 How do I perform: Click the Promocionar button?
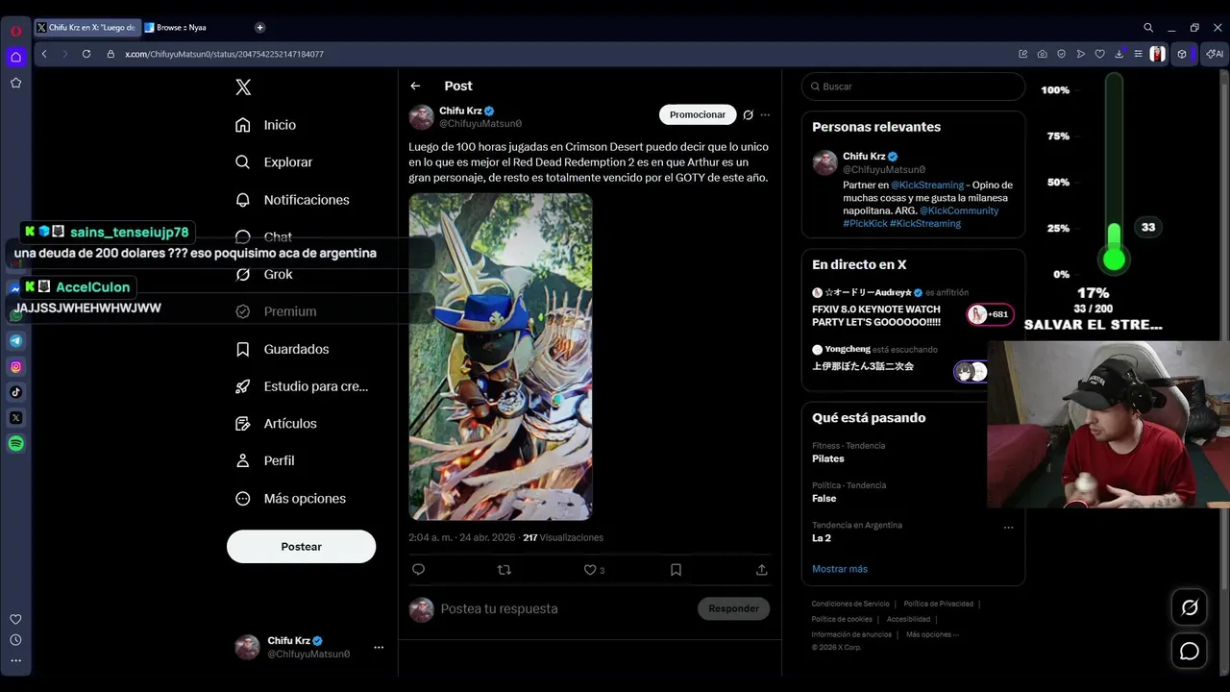[x=698, y=114]
